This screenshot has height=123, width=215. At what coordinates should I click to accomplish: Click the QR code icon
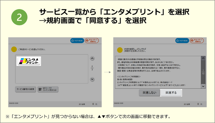tap(40, 89)
